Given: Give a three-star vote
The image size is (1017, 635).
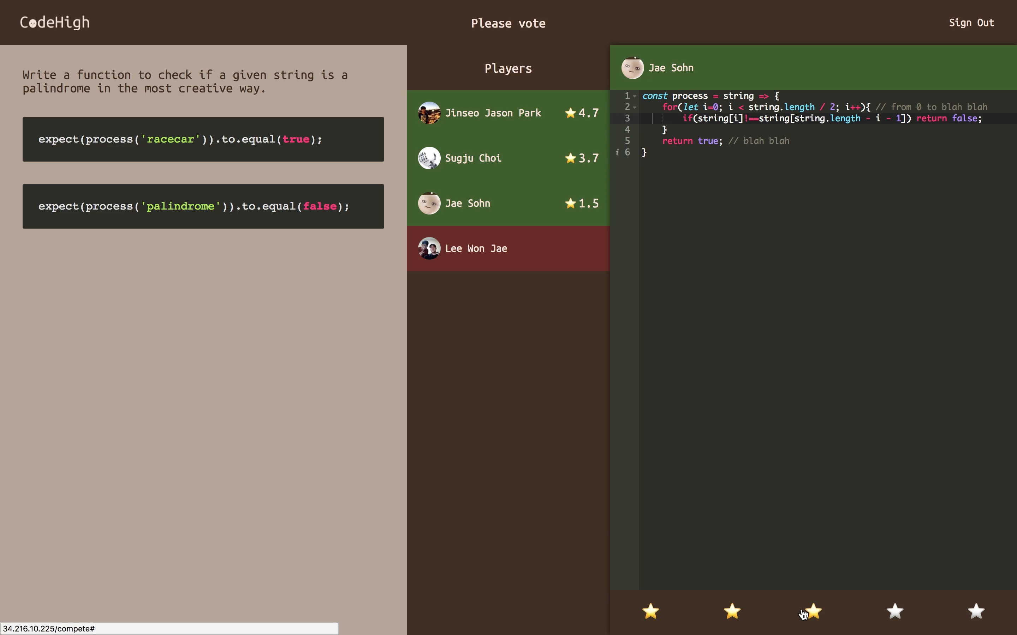Looking at the screenshot, I should [x=814, y=611].
